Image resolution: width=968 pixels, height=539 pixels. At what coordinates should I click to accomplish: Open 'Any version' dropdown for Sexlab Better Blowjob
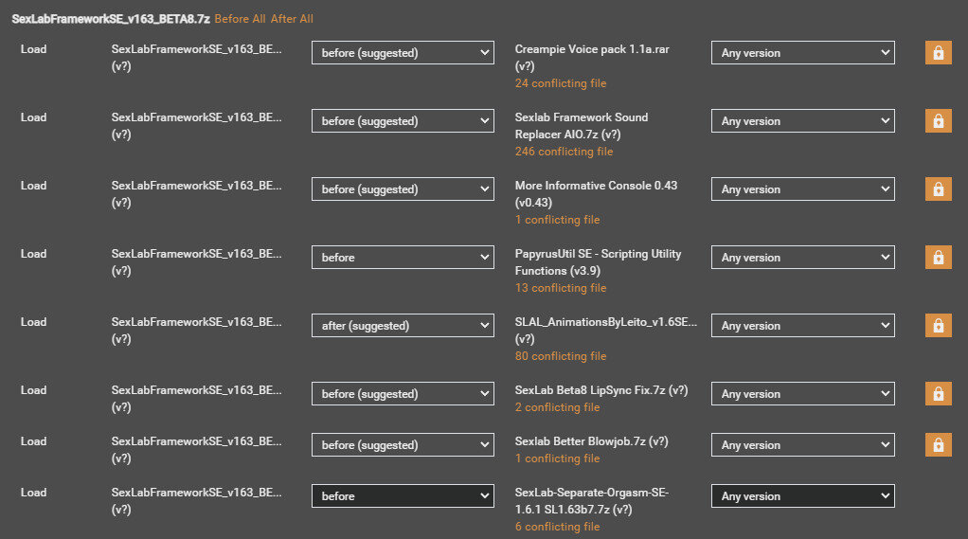tap(802, 445)
